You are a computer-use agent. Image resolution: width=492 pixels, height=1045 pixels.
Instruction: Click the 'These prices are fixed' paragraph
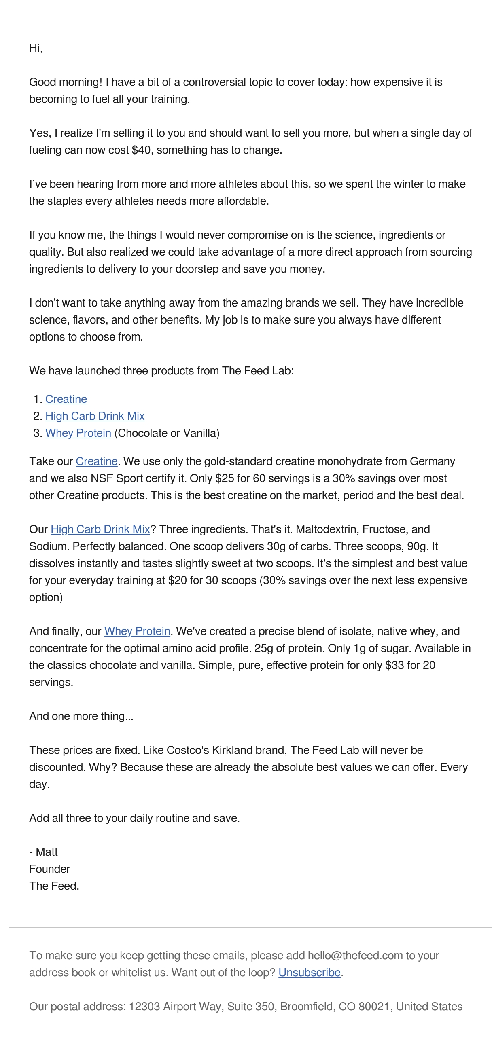248,767
